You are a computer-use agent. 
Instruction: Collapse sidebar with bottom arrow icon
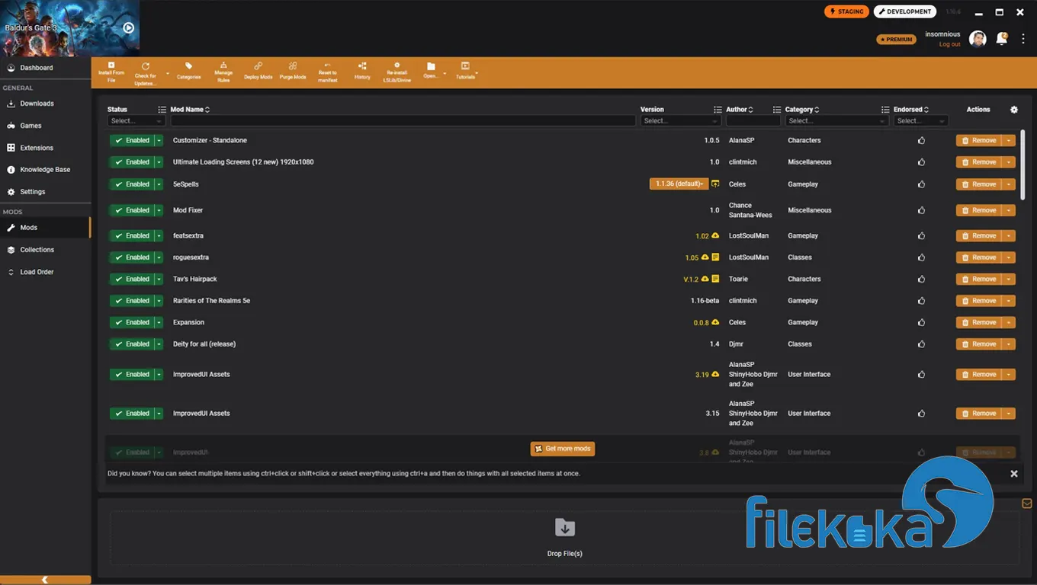(x=45, y=580)
